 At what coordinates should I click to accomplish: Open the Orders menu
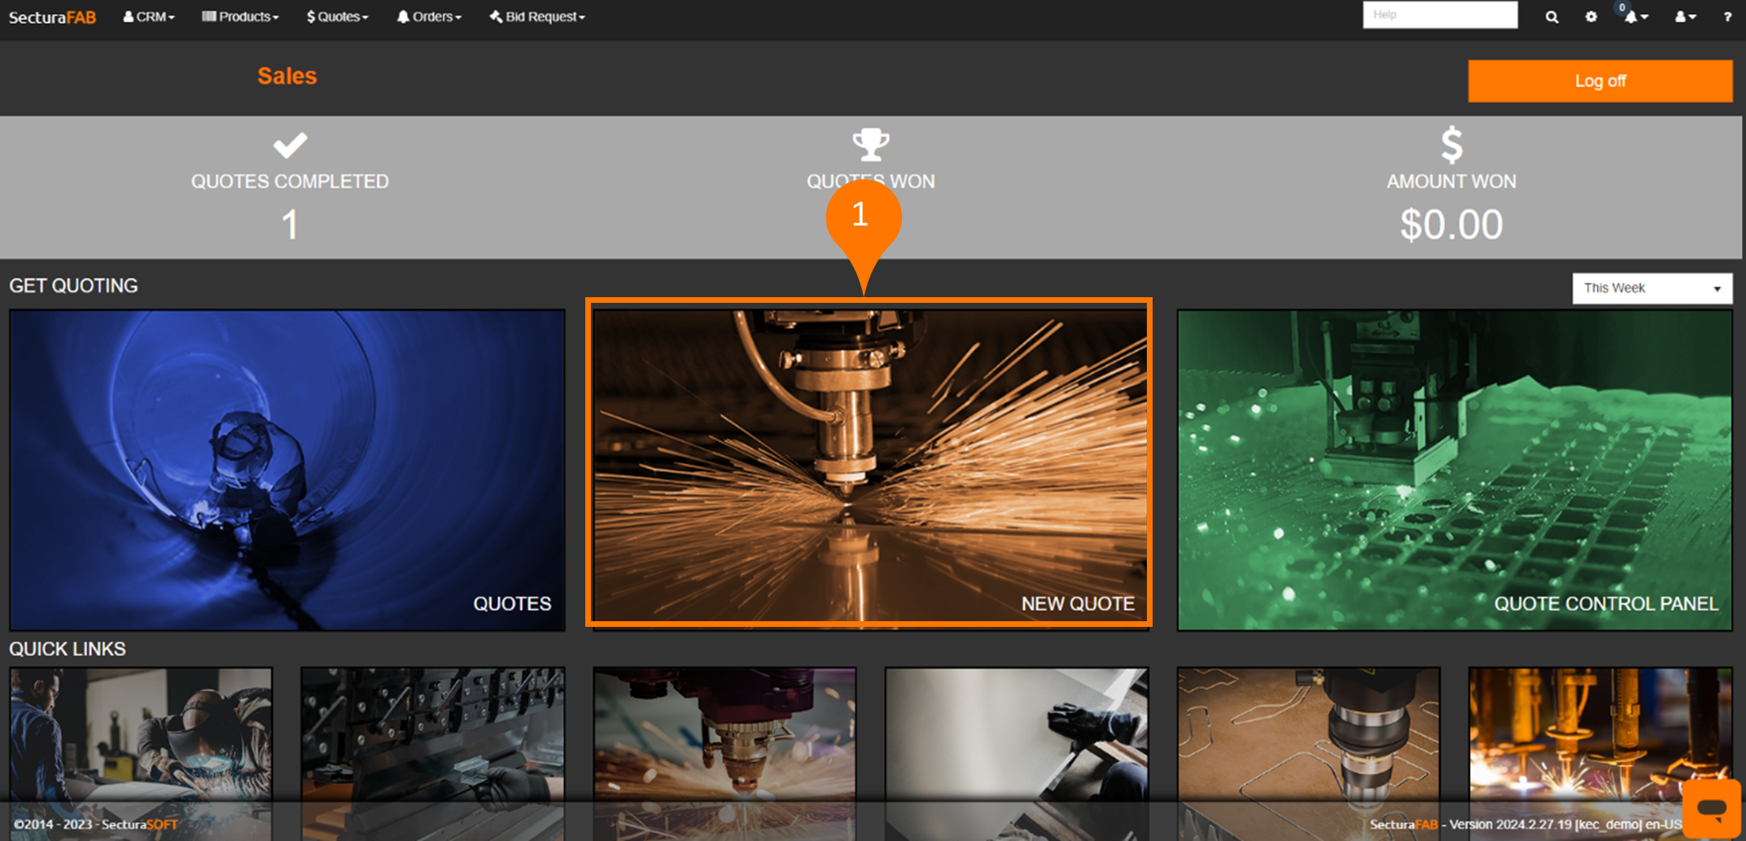click(429, 17)
